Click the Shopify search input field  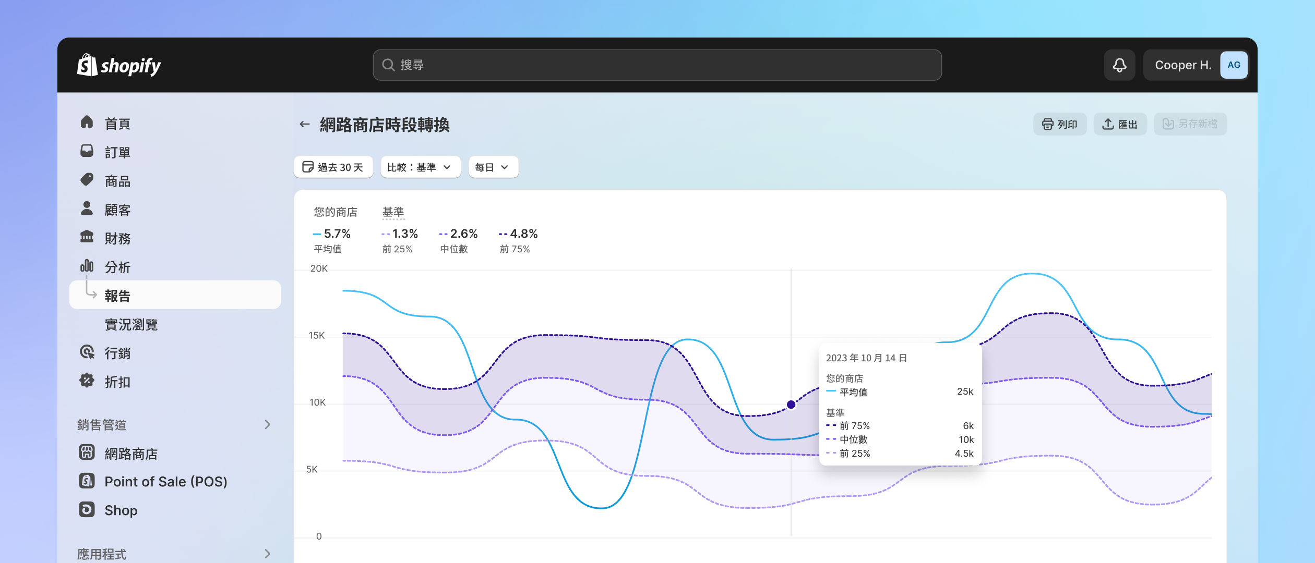[657, 65]
